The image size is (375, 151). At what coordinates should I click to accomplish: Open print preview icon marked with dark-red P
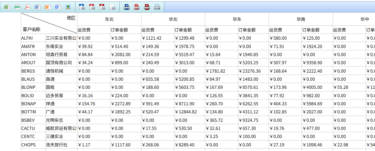(102, 7)
